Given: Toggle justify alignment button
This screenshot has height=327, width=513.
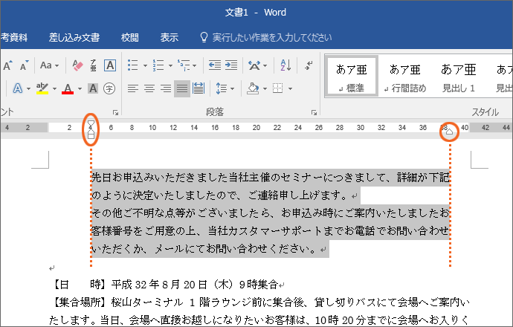Looking at the screenshot, I should point(182,88).
